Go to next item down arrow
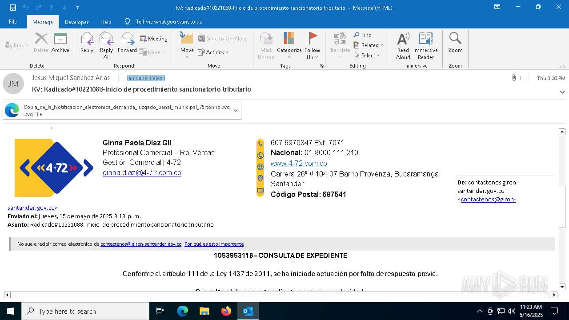This screenshot has height=320, width=569. [64, 8]
